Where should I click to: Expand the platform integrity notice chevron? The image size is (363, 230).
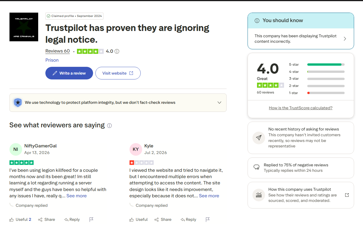pos(219,102)
